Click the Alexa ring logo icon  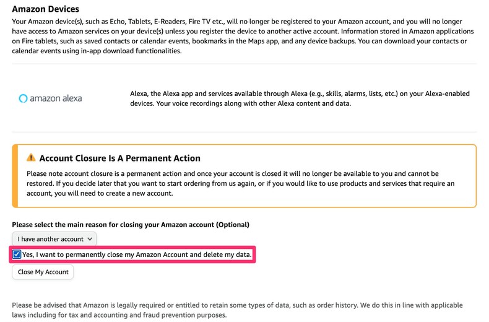(x=24, y=98)
